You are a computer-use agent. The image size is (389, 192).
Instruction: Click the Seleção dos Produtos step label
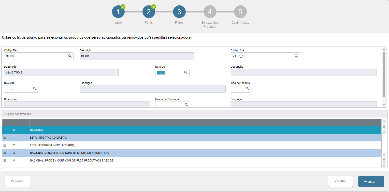(x=210, y=25)
